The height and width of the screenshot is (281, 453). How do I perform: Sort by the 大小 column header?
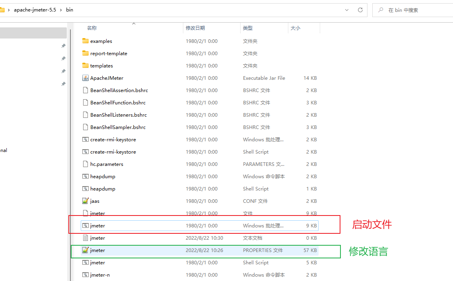[295, 28]
